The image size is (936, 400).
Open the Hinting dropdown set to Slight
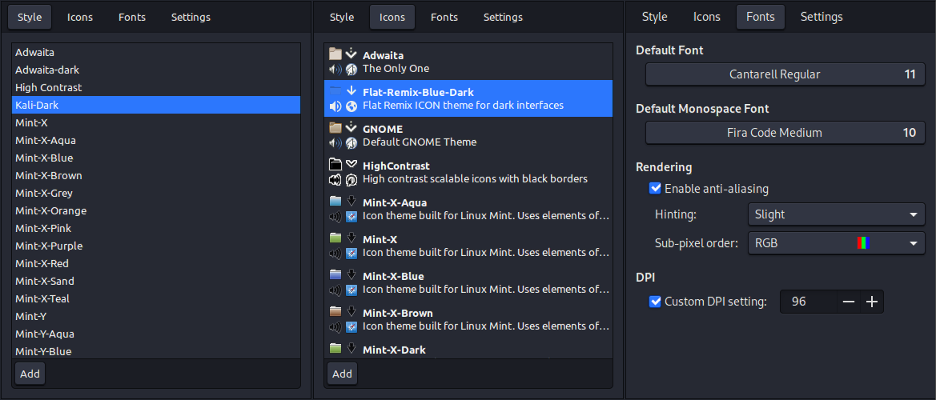pos(836,214)
